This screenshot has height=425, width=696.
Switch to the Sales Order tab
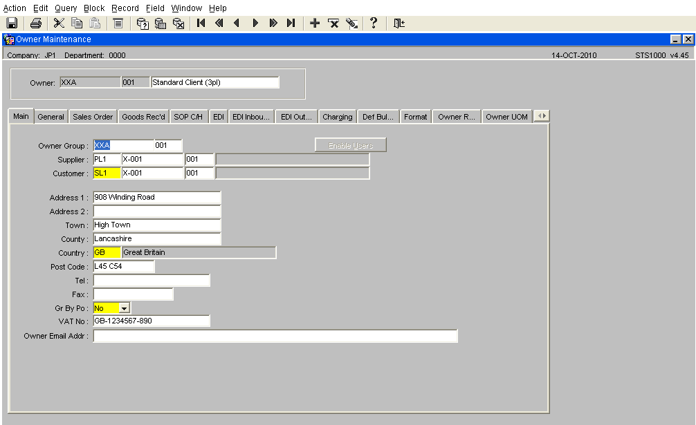click(x=93, y=117)
